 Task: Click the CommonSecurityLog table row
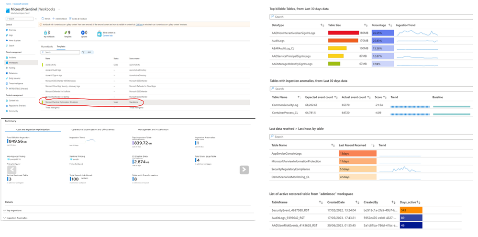[371, 105]
